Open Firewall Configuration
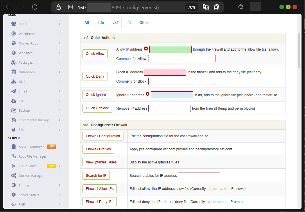305x212 pixels. click(x=103, y=136)
